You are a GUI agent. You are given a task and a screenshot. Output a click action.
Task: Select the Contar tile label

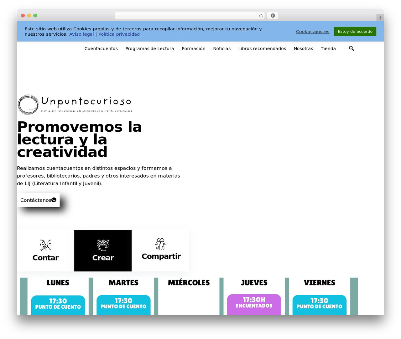click(x=45, y=258)
